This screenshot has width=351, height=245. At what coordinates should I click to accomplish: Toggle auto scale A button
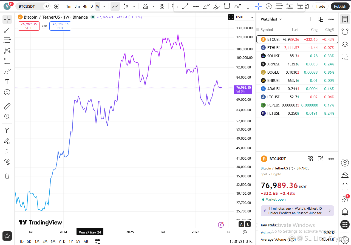pos(241,224)
